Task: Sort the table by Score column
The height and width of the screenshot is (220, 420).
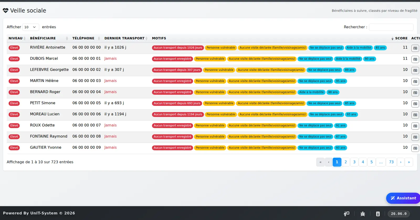Action: coord(400,38)
